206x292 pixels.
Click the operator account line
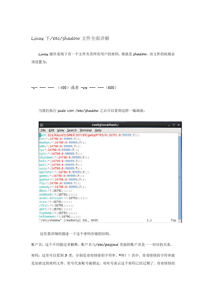tap(64, 172)
